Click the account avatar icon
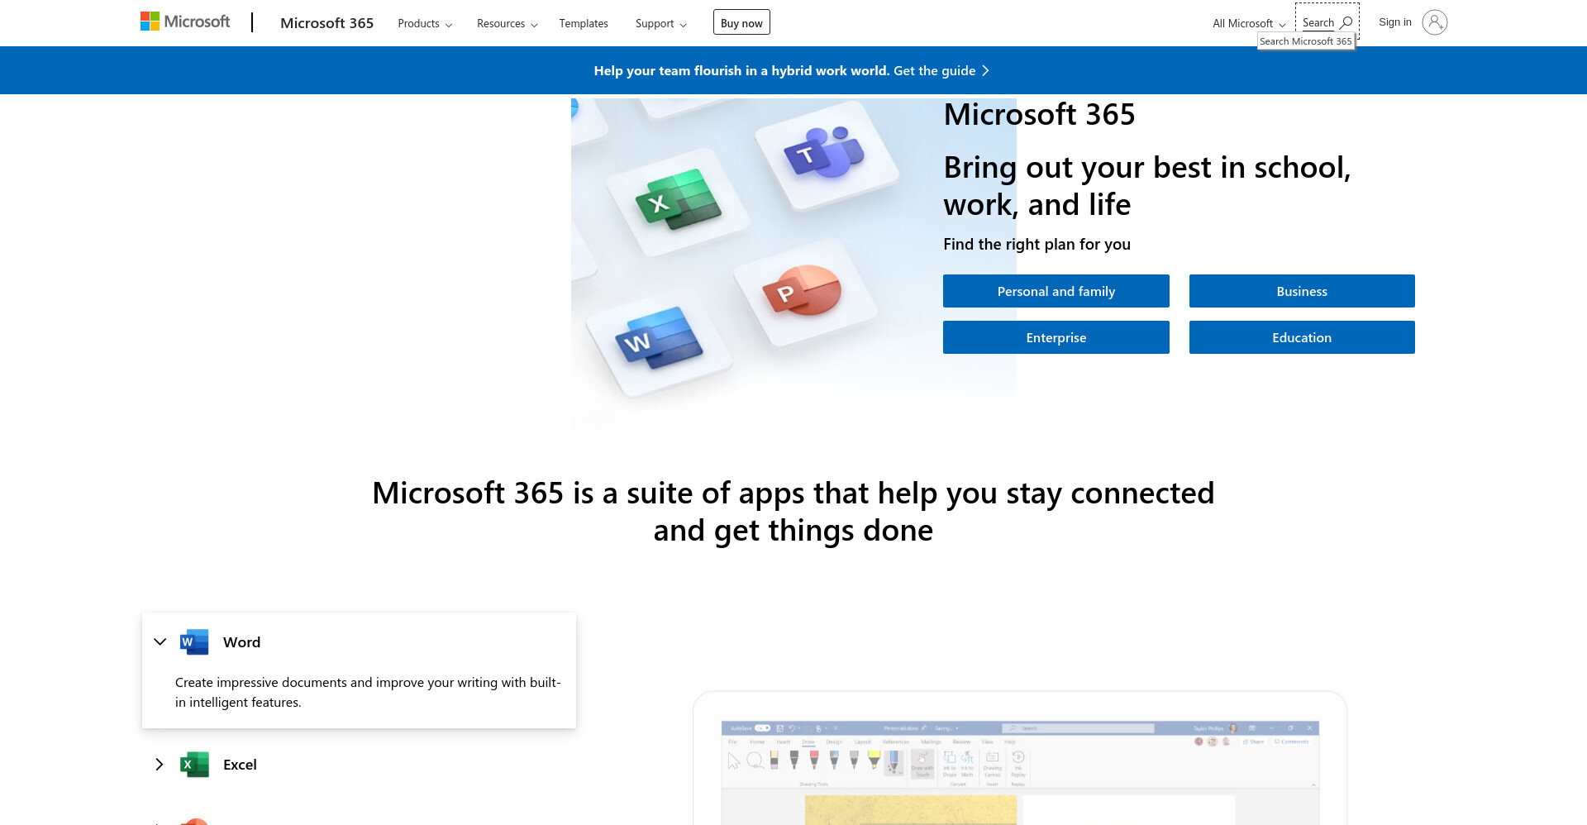This screenshot has height=825, width=1587. pyautogui.click(x=1434, y=22)
